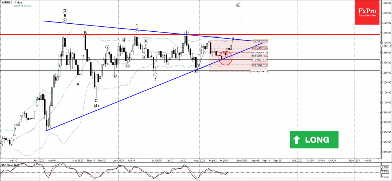Click the 3600.00 price axis label
This screenshot has height=181, width=392.
(x=385, y=3)
